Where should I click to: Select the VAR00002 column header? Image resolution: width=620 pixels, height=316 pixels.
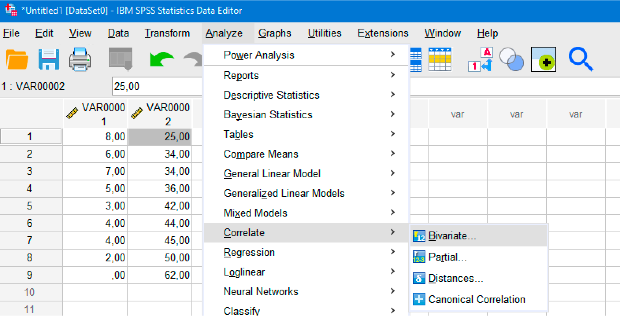coord(160,114)
